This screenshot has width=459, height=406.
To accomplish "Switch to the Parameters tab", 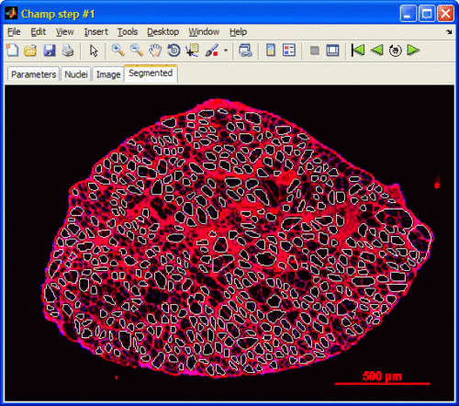I will [x=33, y=74].
